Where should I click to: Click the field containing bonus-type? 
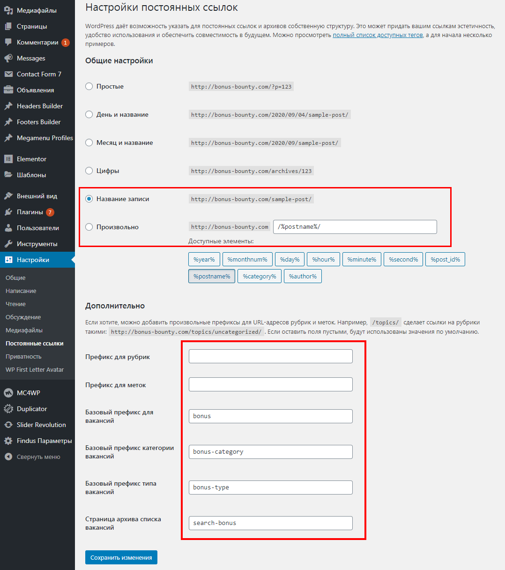click(x=271, y=487)
